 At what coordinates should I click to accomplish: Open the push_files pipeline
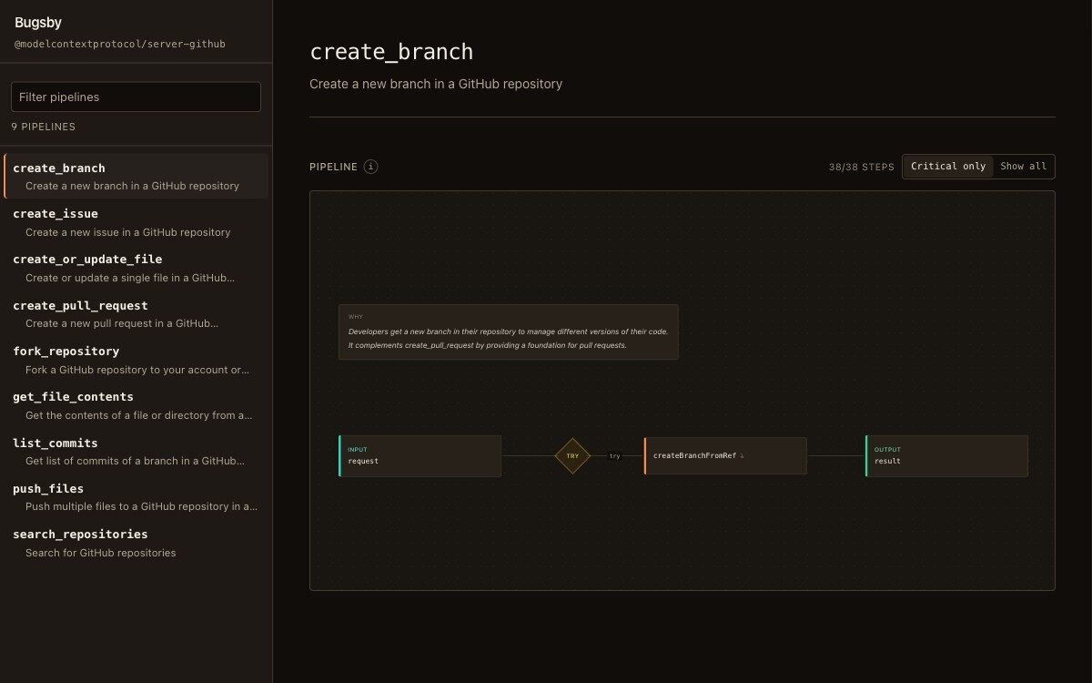click(x=136, y=497)
